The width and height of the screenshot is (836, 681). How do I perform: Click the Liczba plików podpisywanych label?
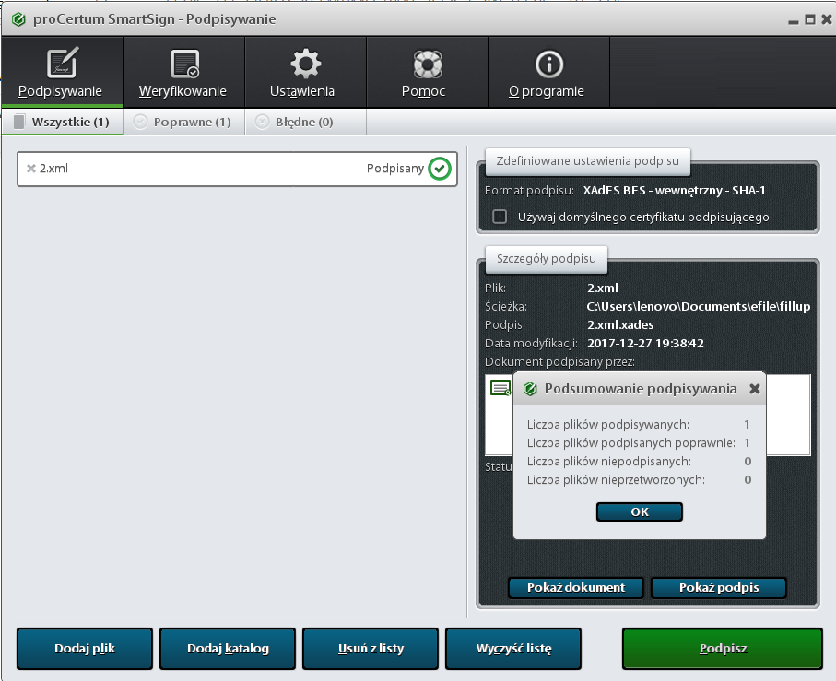click(608, 424)
